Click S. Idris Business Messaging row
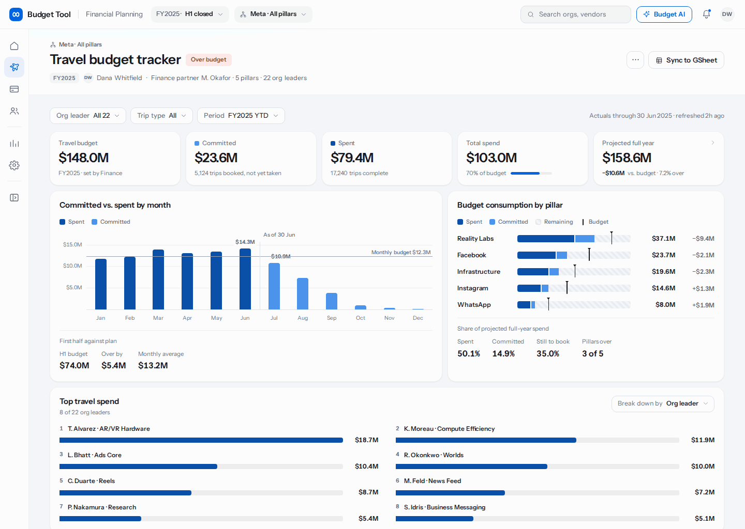The width and height of the screenshot is (745, 529). click(555, 513)
